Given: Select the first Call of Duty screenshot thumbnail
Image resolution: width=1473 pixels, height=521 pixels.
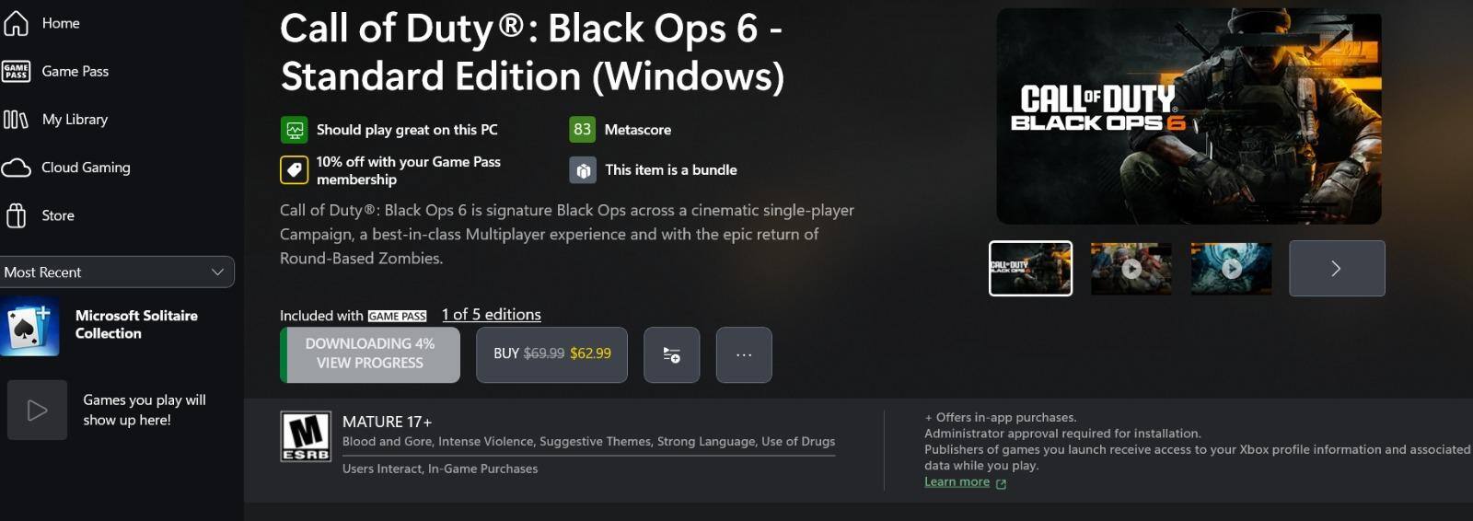Looking at the screenshot, I should (1030, 269).
